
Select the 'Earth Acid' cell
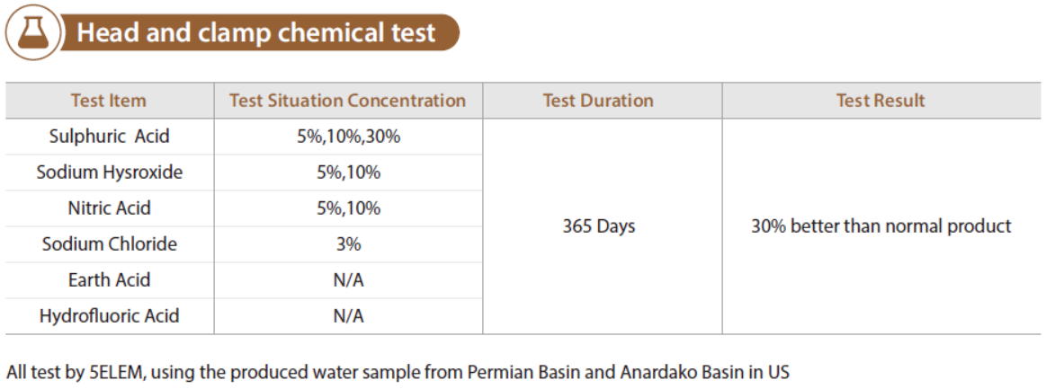[x=110, y=279]
